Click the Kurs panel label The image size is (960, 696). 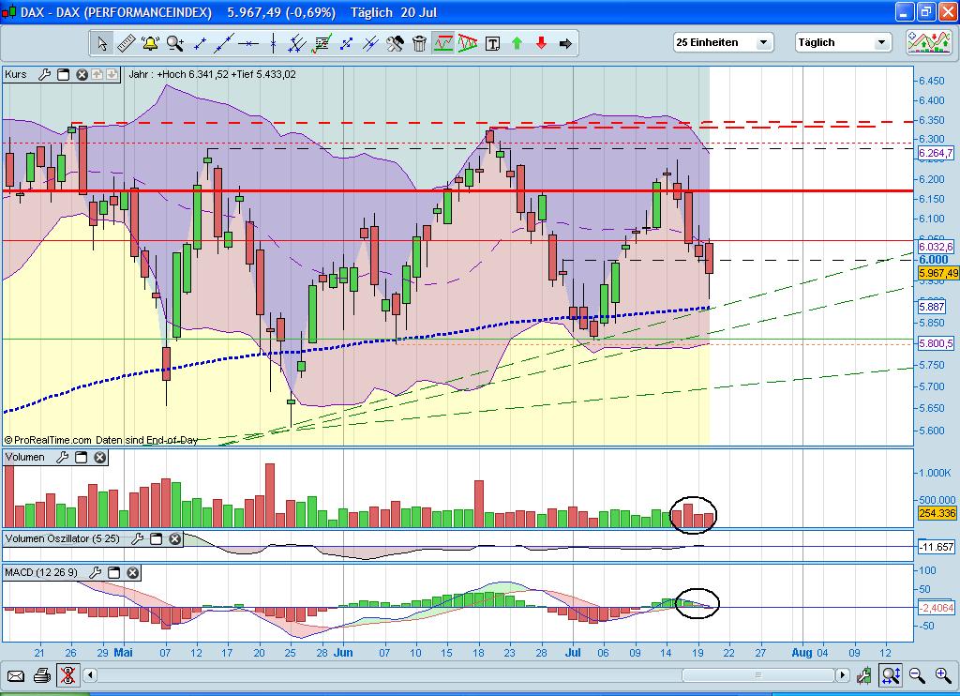16,75
